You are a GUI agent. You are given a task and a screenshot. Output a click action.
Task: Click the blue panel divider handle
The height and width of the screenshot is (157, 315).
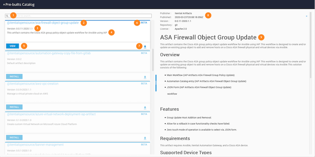pos(156,83)
